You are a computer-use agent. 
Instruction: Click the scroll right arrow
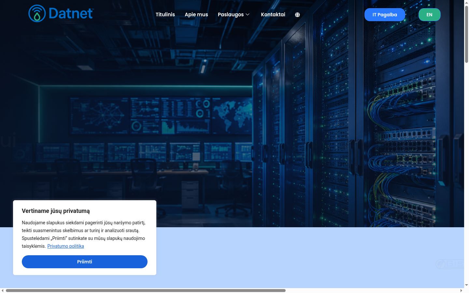(461, 290)
